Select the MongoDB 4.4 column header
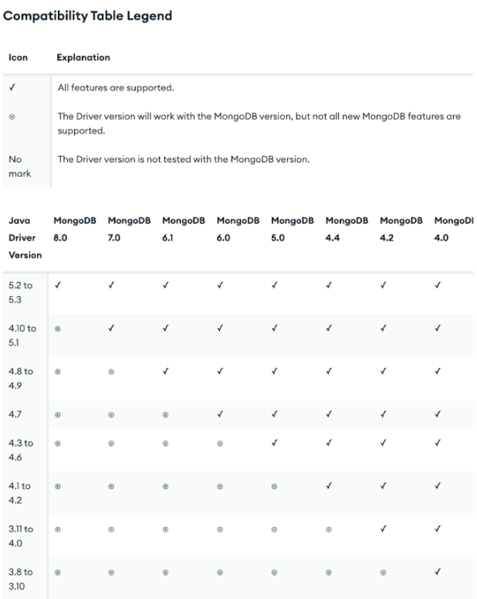 coord(347,229)
